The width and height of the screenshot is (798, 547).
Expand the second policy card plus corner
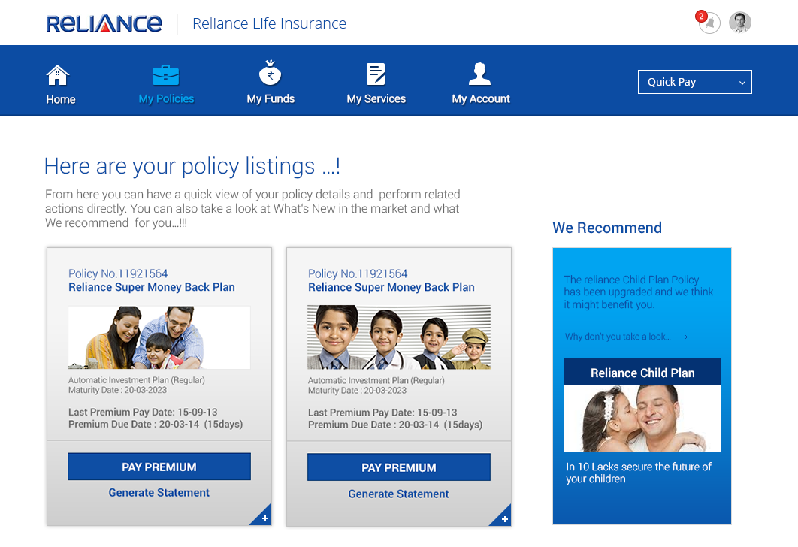[x=503, y=518]
